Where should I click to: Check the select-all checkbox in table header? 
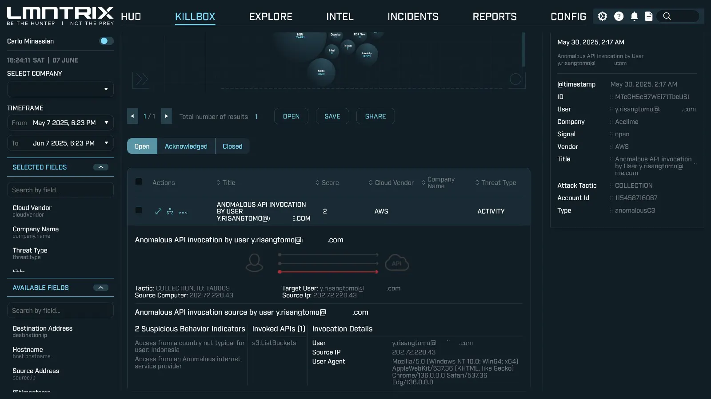pos(139,182)
